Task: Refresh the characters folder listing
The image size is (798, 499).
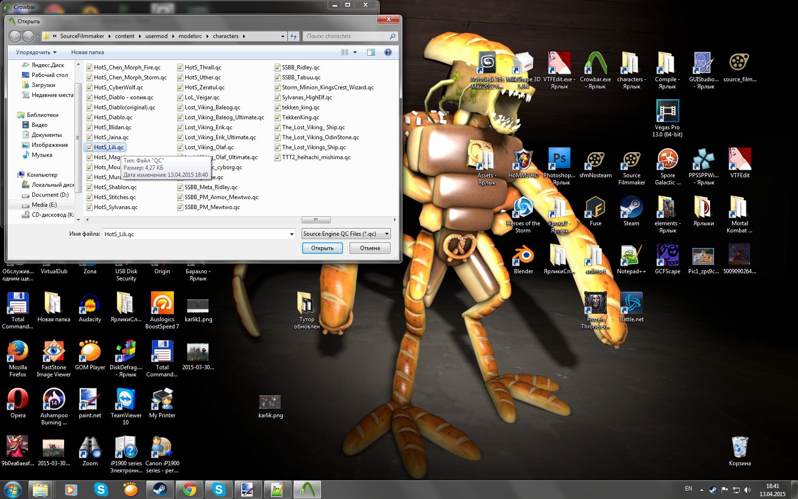Action: tap(294, 36)
